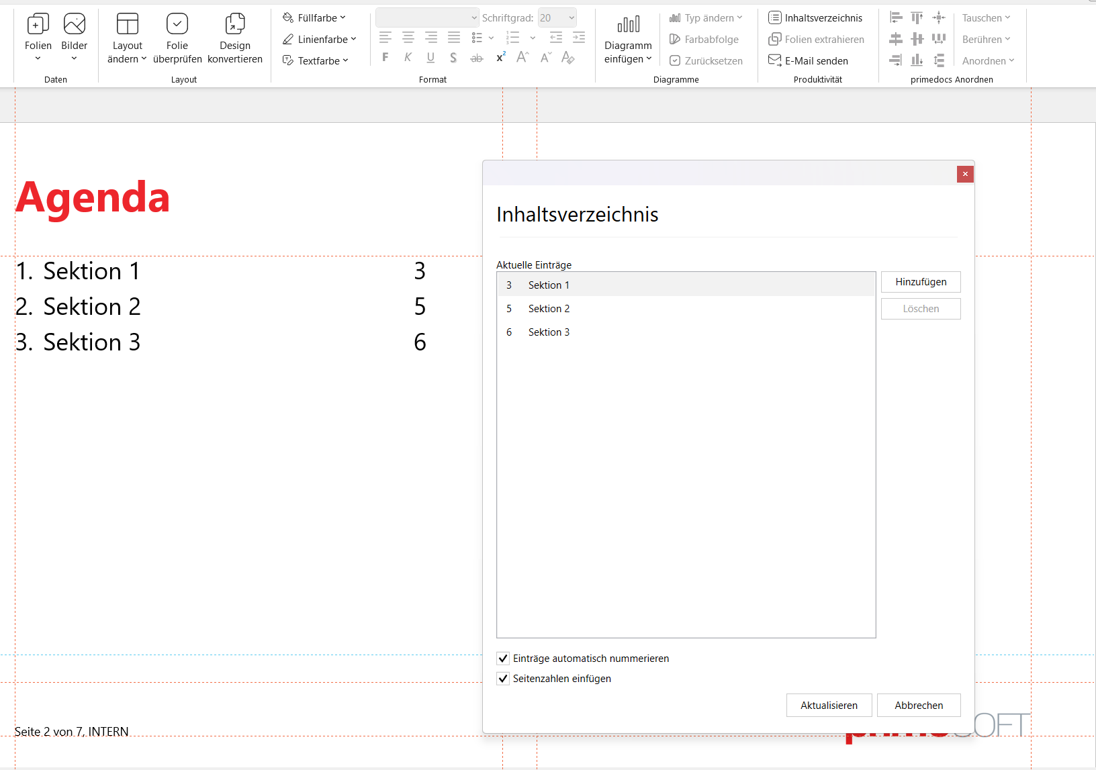Click the Agenda slide title

[x=93, y=197]
